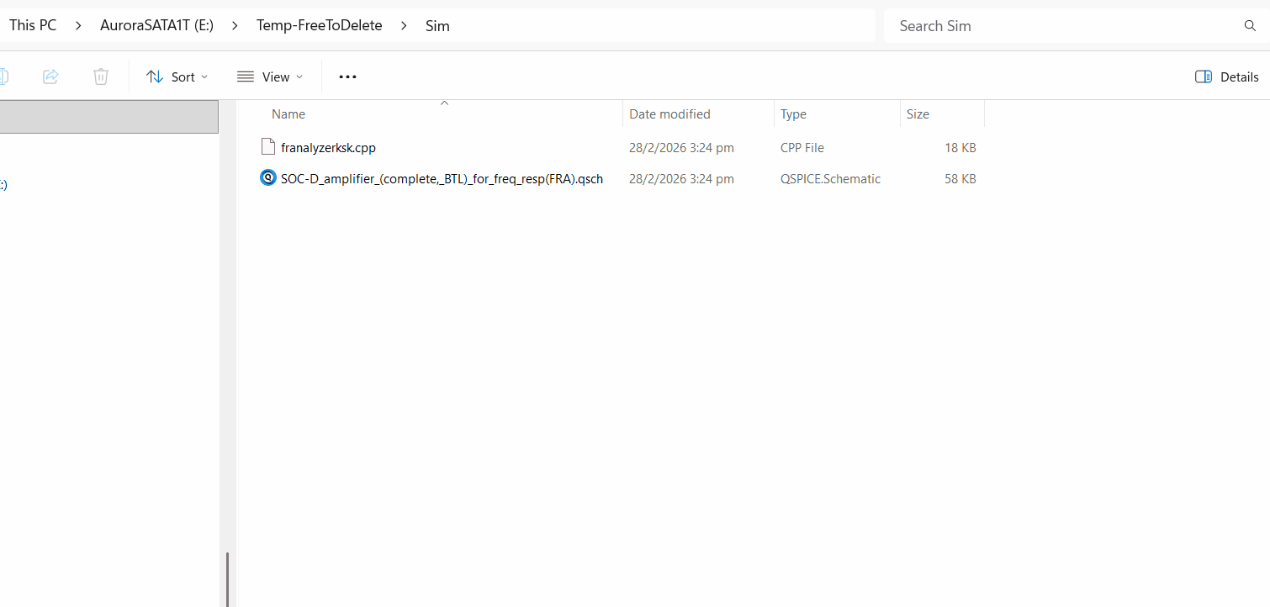Toggle the Details pane
The image size is (1270, 607).
[1226, 77]
